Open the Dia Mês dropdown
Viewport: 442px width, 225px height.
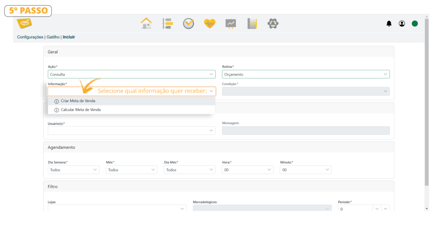189,170
